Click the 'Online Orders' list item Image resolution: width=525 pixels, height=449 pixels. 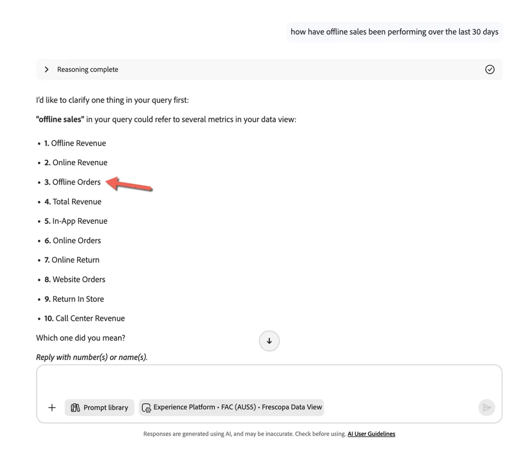[73, 240]
